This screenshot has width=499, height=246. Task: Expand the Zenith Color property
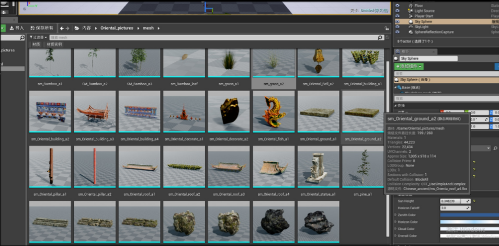point(395,215)
